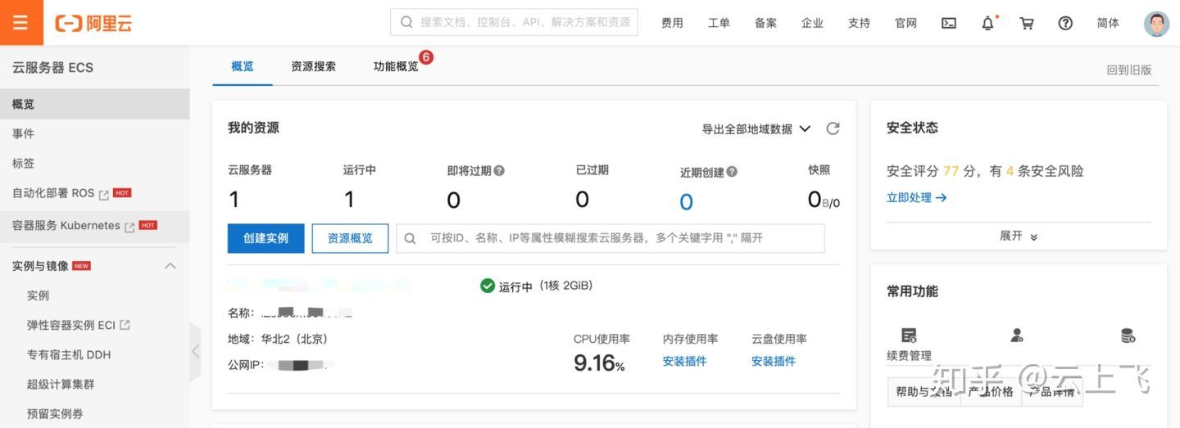The image size is (1180, 428).
Task: Open the database shortcut icon in 常用功能
Action: tap(1128, 336)
